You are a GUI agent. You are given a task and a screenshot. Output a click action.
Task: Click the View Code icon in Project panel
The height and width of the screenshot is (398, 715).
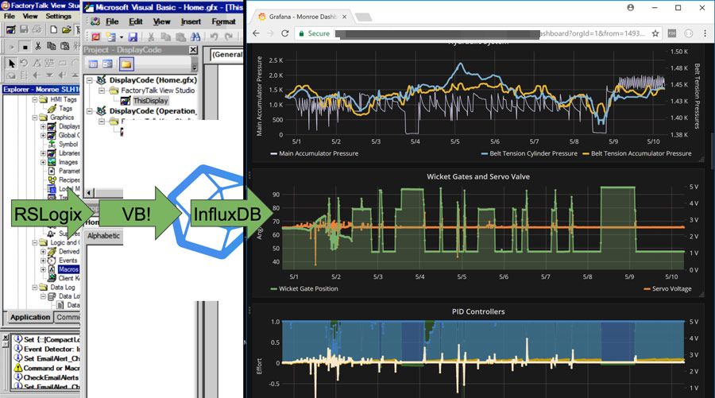pyautogui.click(x=93, y=64)
